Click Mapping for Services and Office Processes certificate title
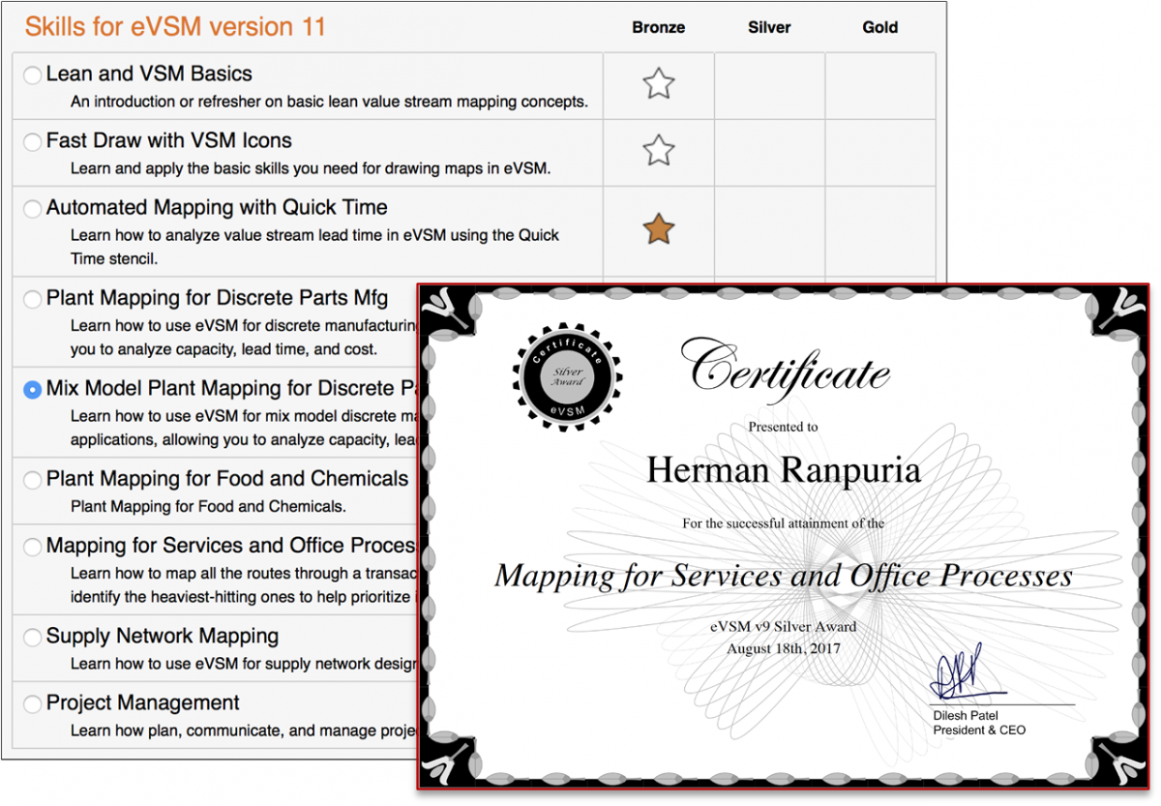This screenshot has height=806, width=1161. 784,576
